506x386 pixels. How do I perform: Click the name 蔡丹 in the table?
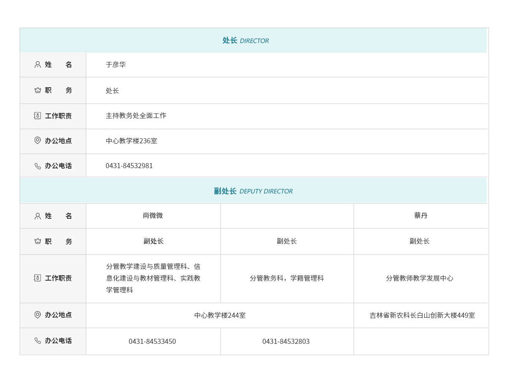click(x=420, y=216)
